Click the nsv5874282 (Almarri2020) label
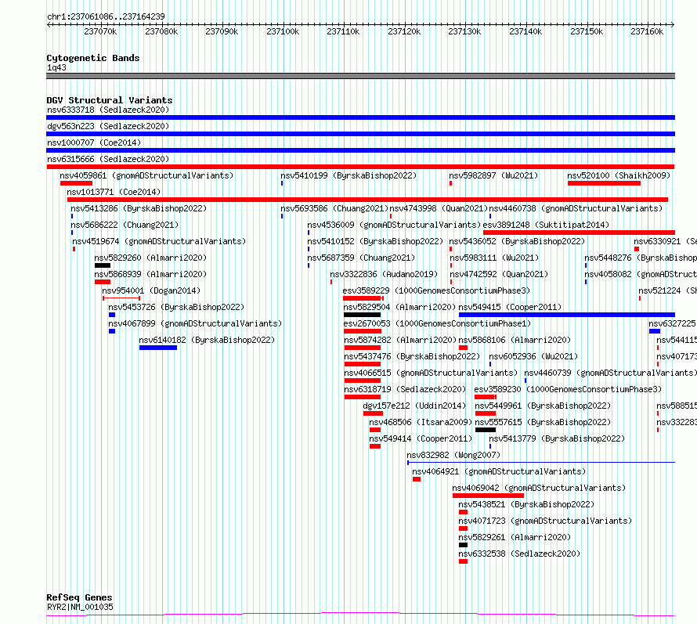Viewport: 697px width, 624px height. coord(400,340)
